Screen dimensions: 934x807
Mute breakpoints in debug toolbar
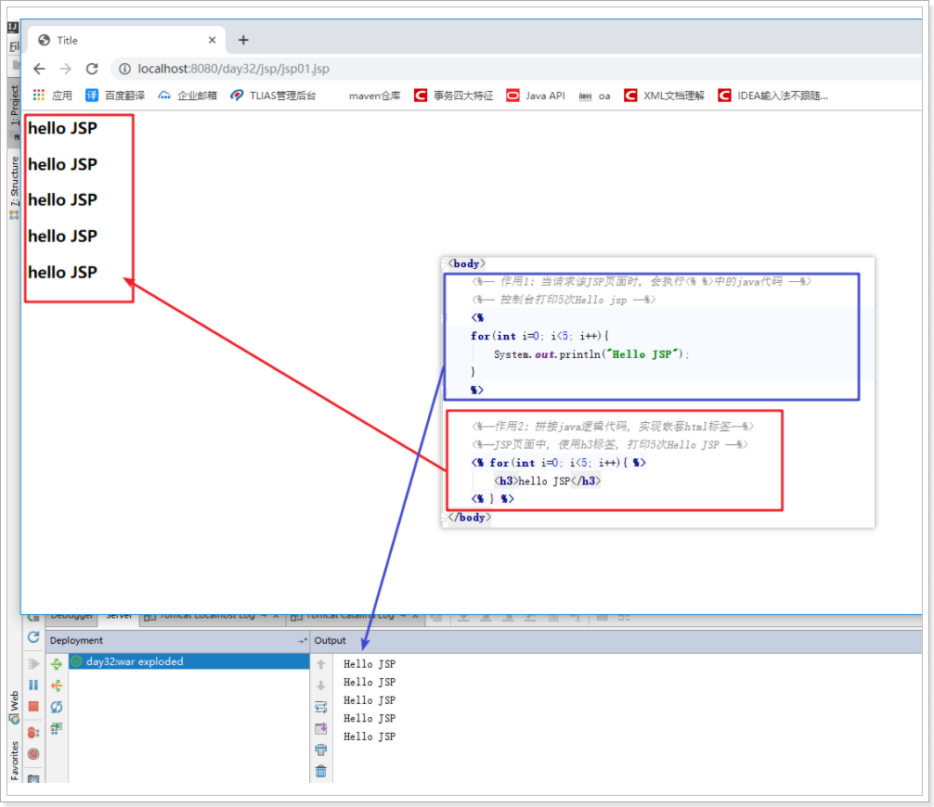[x=33, y=754]
